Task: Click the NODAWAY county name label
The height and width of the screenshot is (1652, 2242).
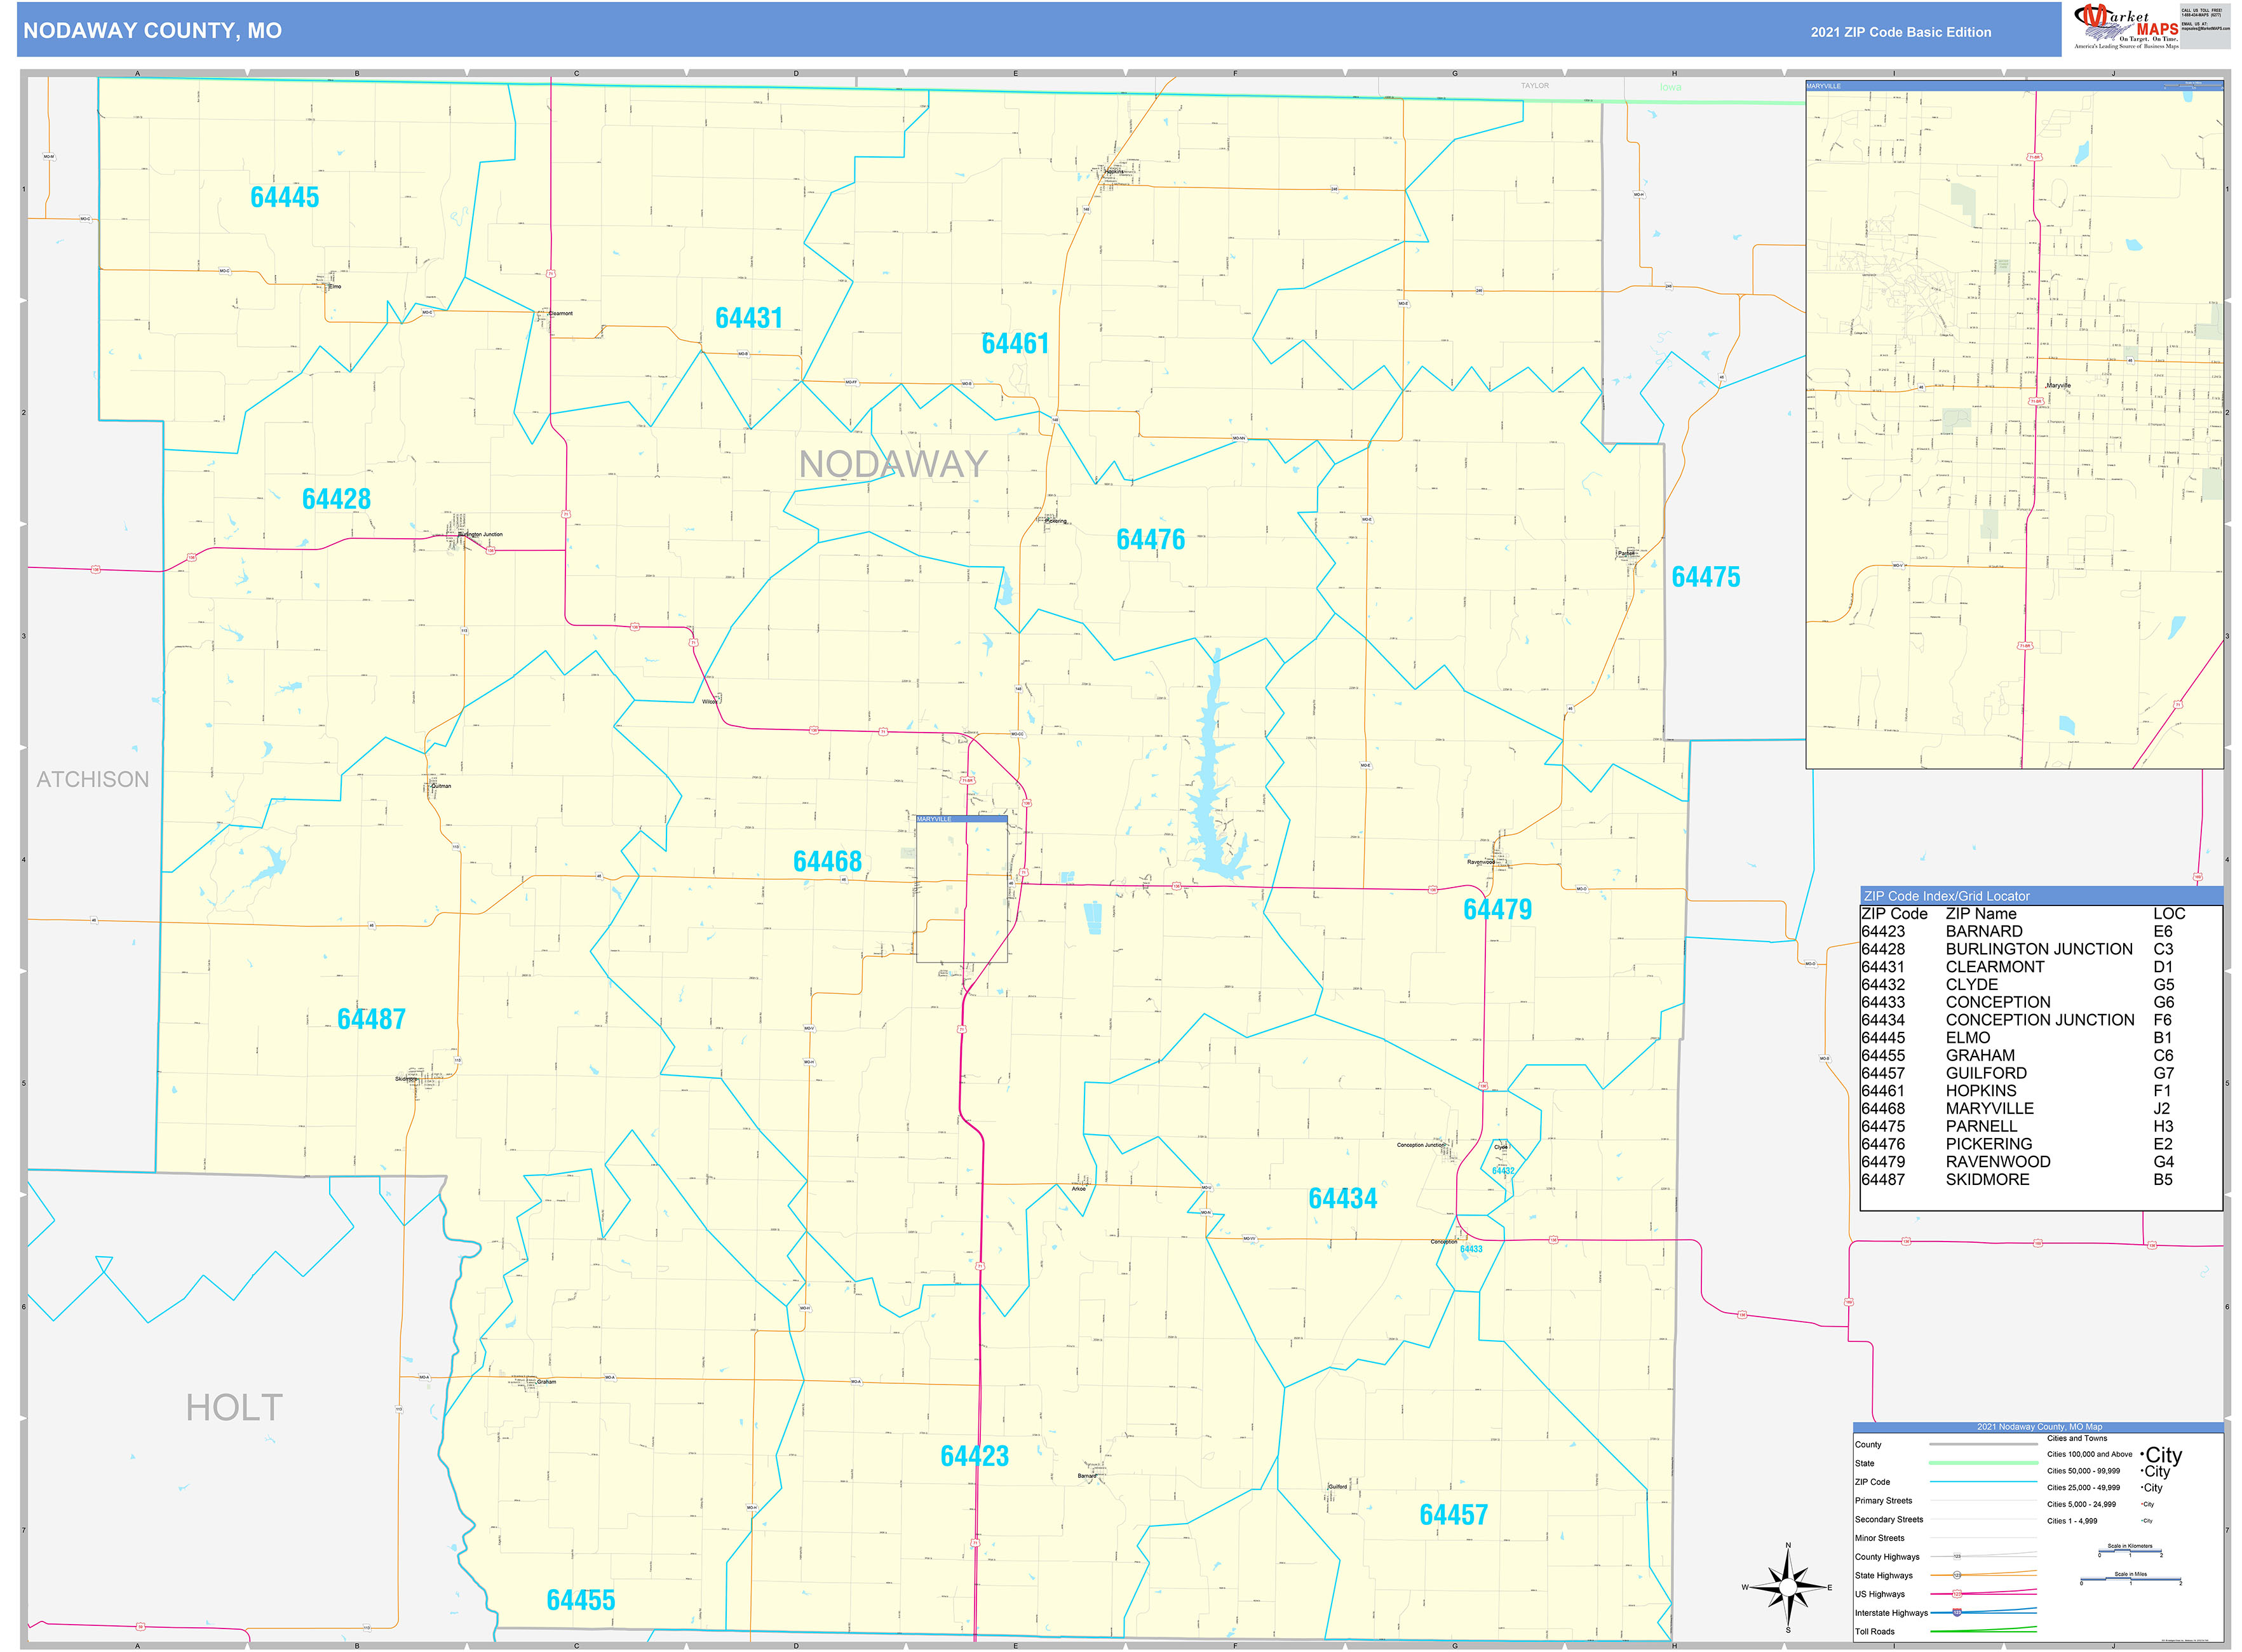Action: [893, 464]
